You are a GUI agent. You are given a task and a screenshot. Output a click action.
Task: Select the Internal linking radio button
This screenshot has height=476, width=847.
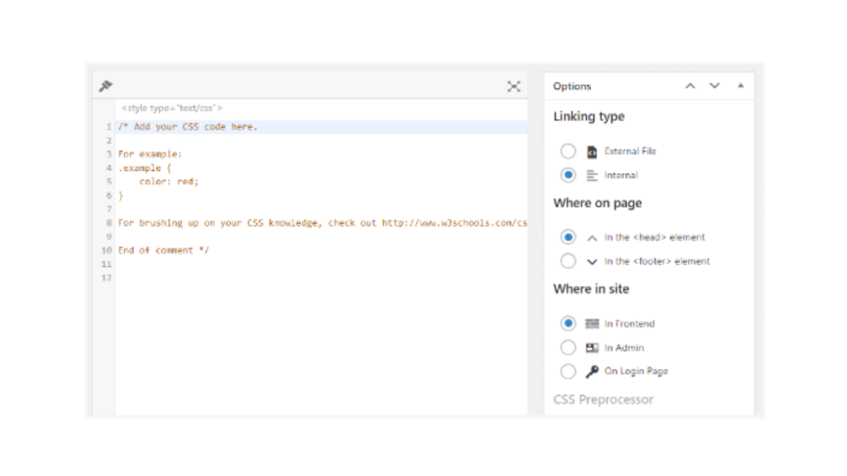567,175
